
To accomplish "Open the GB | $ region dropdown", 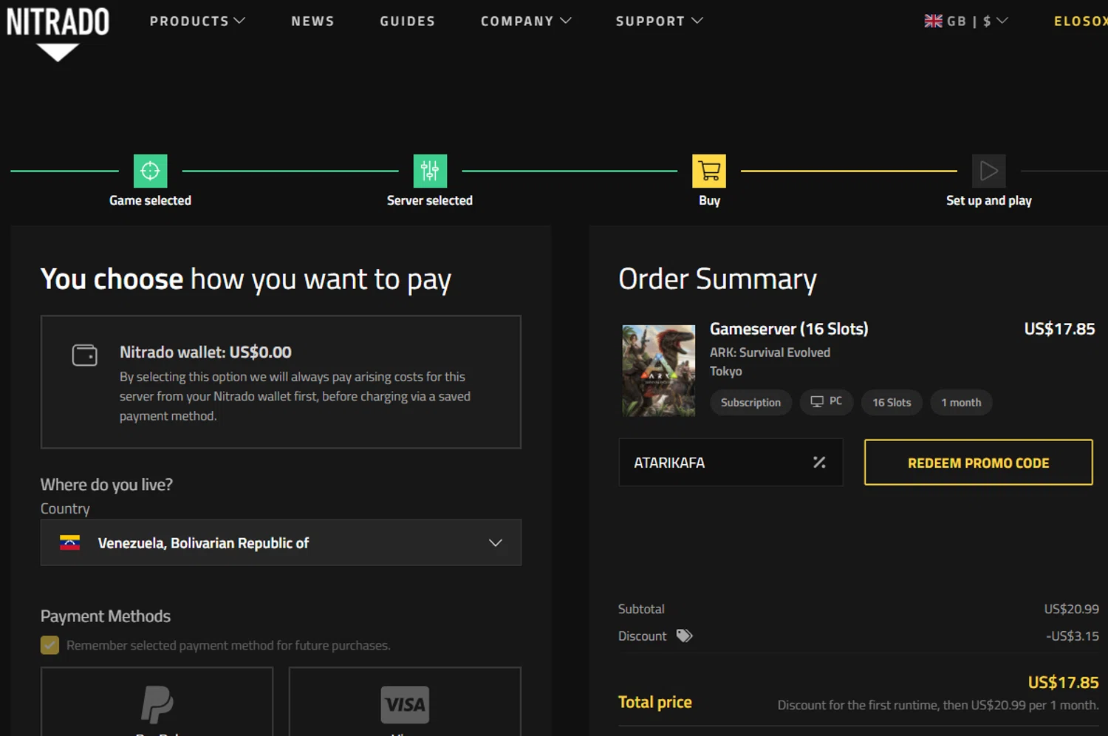I will click(x=966, y=21).
